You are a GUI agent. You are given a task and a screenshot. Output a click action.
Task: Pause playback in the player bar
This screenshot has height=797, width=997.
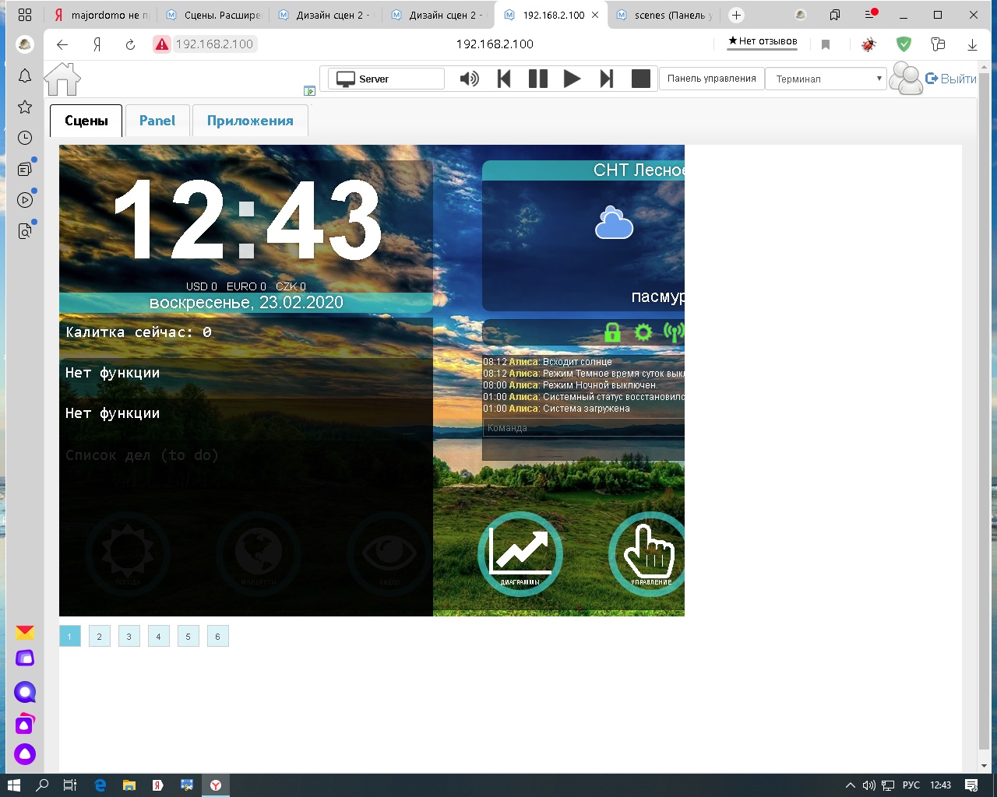pyautogui.click(x=538, y=79)
